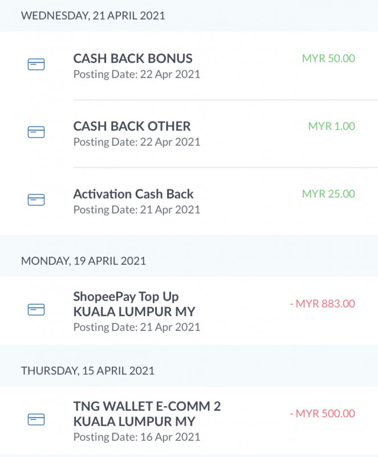The height and width of the screenshot is (457, 378).
Task: Click card icon beside Activation Cash Back
Action: tap(36, 200)
